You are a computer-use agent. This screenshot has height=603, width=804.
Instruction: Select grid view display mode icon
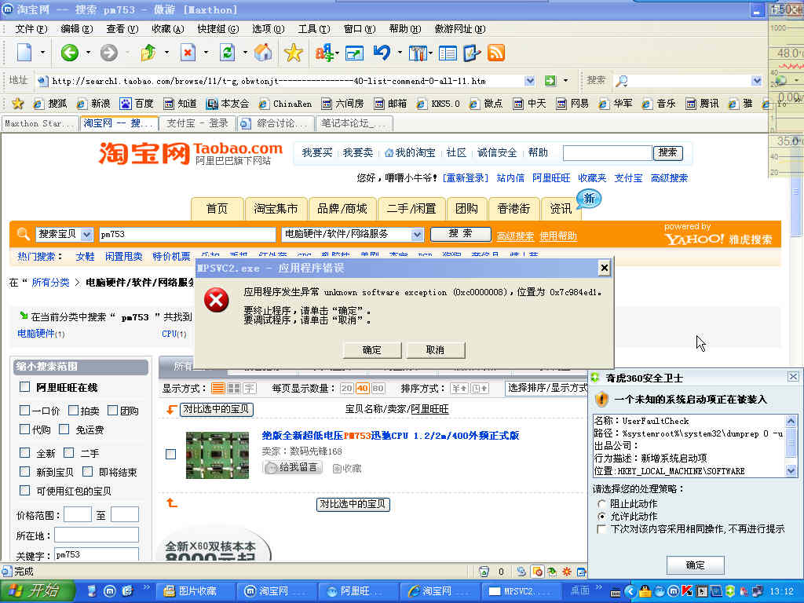pyautogui.click(x=234, y=388)
